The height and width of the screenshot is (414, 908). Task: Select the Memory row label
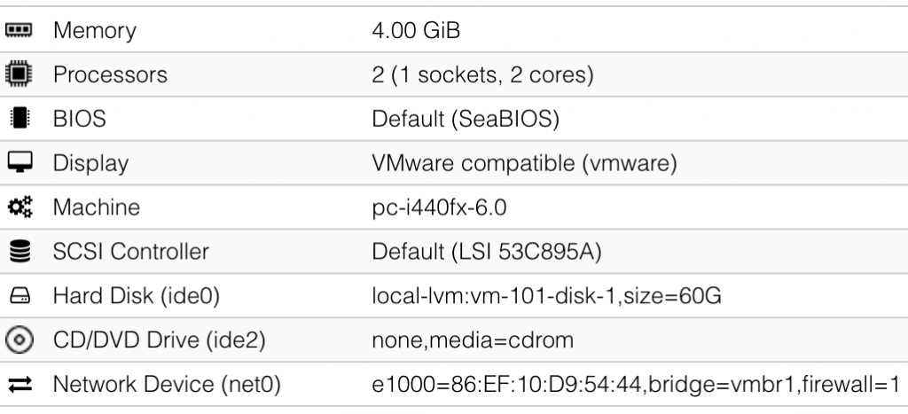click(x=95, y=30)
